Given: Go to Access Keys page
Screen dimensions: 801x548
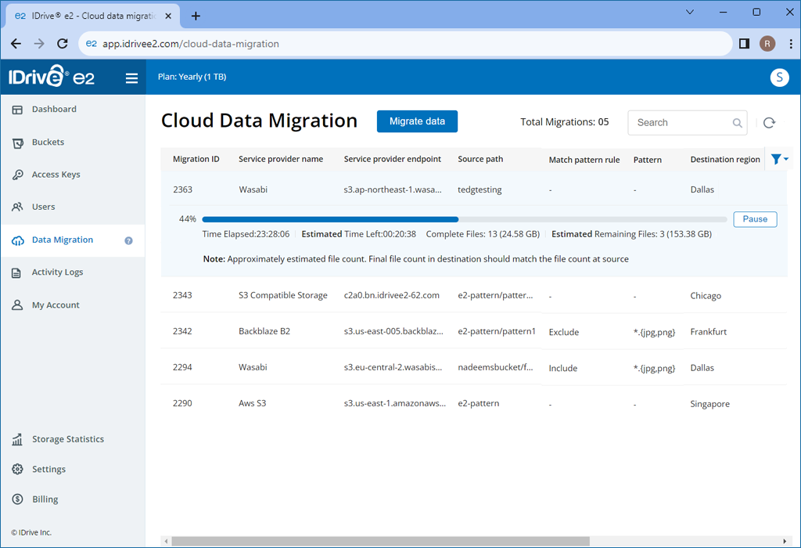Looking at the screenshot, I should click(56, 175).
